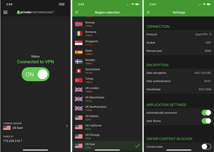Turn off the VPN ON switch
This screenshot has width=214, height=152.
pyautogui.click(x=35, y=74)
